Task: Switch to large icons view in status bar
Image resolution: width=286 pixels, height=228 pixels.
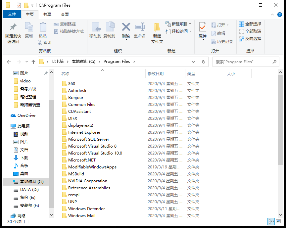Action: [x=278, y=222]
